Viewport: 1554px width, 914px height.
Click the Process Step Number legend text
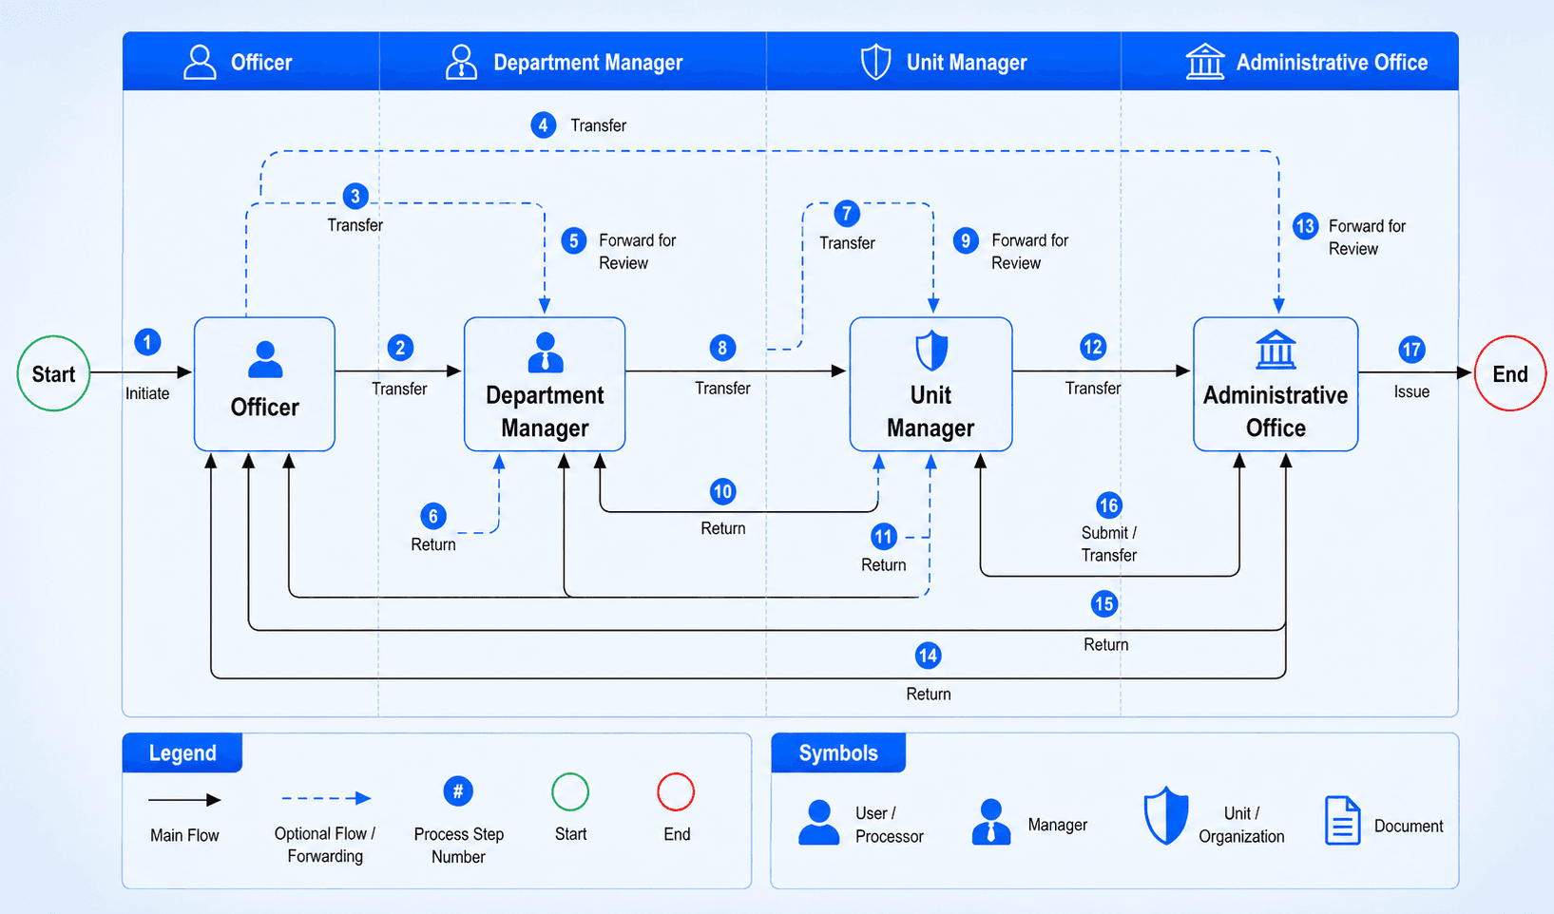tap(458, 846)
